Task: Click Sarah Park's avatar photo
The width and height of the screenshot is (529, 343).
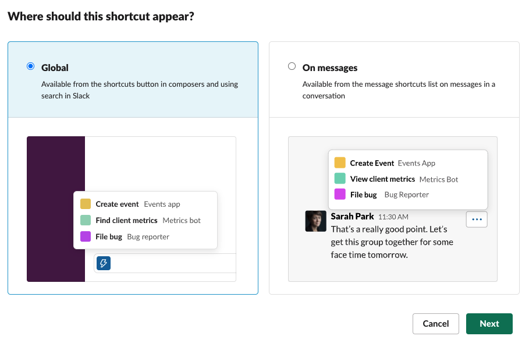Action: [316, 221]
